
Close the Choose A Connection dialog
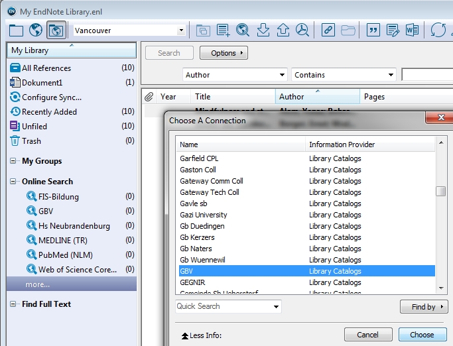440,117
